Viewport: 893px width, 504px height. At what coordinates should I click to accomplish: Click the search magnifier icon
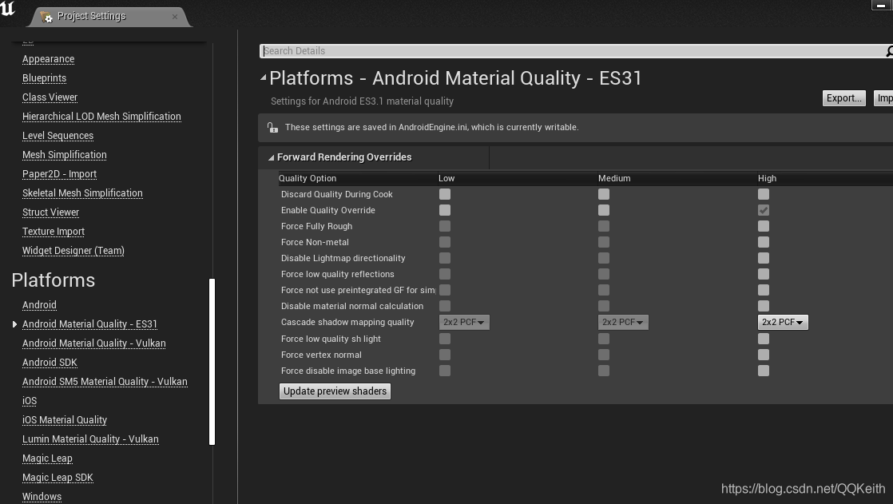[x=889, y=51]
